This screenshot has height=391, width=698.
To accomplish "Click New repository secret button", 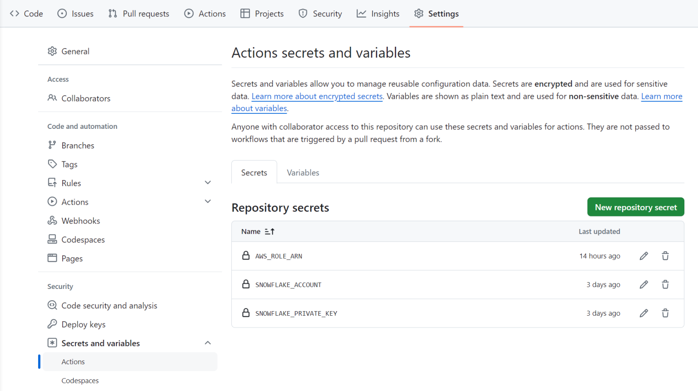I will coord(635,207).
